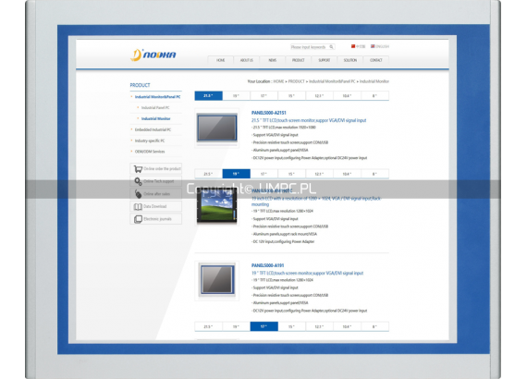Select Industrial Panel PC in sidebar
The image size is (527, 379).
coord(155,107)
